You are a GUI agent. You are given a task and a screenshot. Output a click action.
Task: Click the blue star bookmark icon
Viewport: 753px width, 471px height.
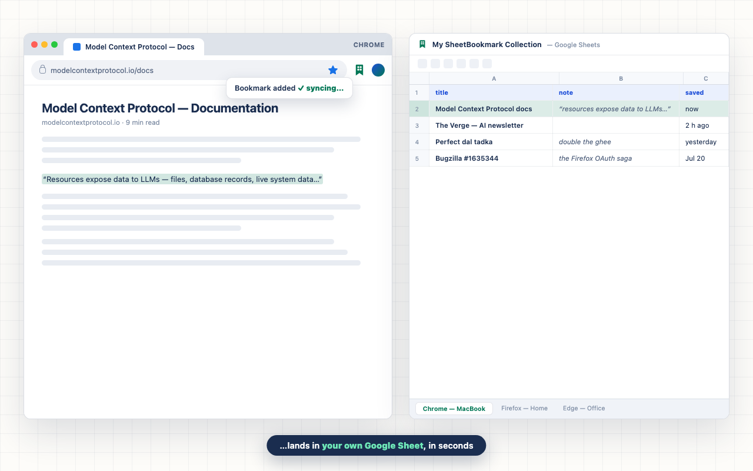click(333, 70)
